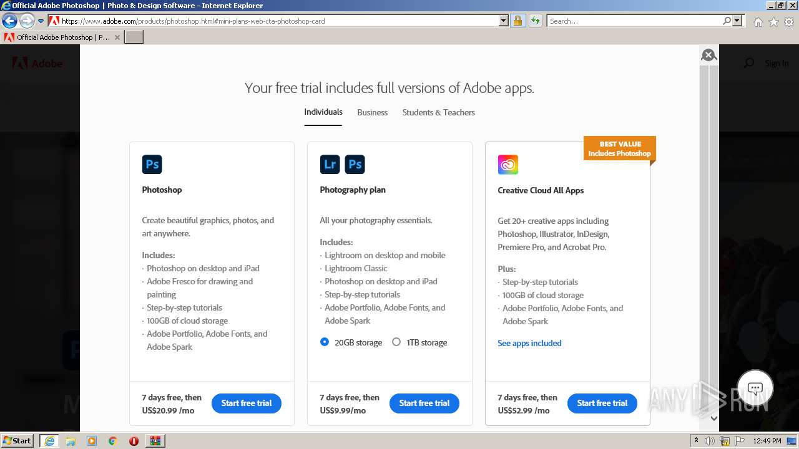Launch Windows Media Player from taskbar
This screenshot has width=799, height=449.
(x=92, y=441)
